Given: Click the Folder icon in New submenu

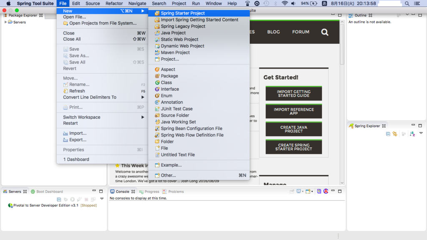Looking at the screenshot, I should click(x=157, y=142).
